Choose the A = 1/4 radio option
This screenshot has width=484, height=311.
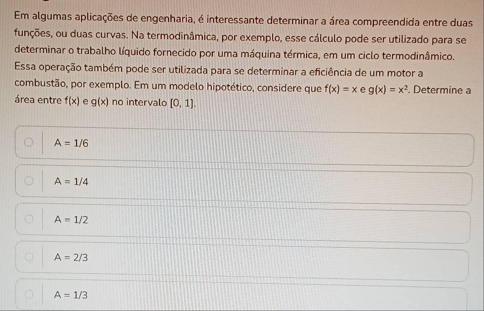coord(30,181)
